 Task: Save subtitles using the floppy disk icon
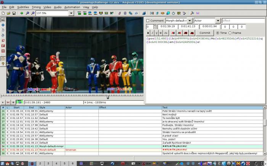(14, 13)
